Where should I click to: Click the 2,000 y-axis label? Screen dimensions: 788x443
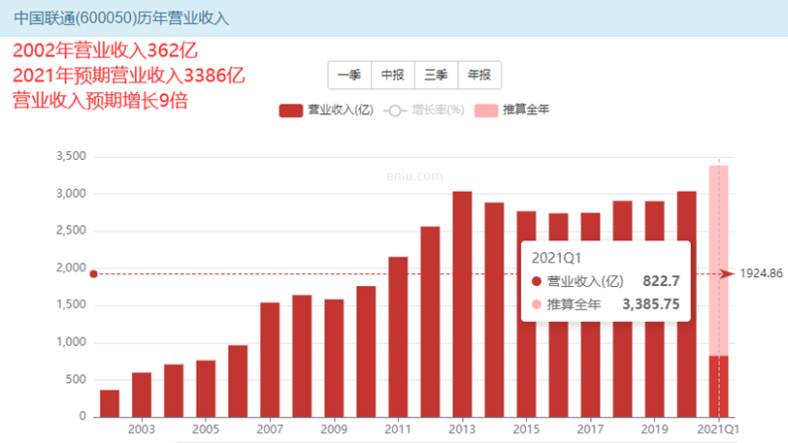(x=72, y=268)
